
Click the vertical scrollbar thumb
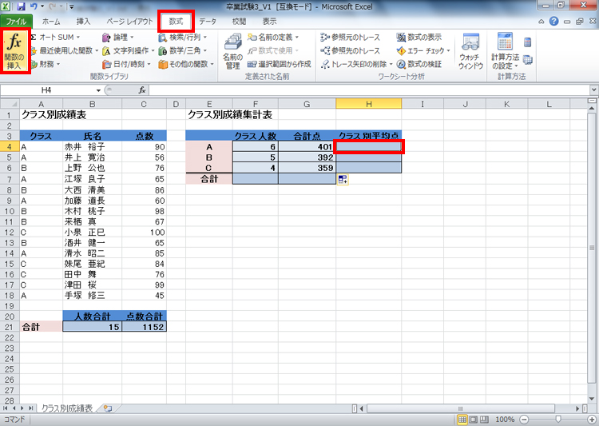click(592, 248)
